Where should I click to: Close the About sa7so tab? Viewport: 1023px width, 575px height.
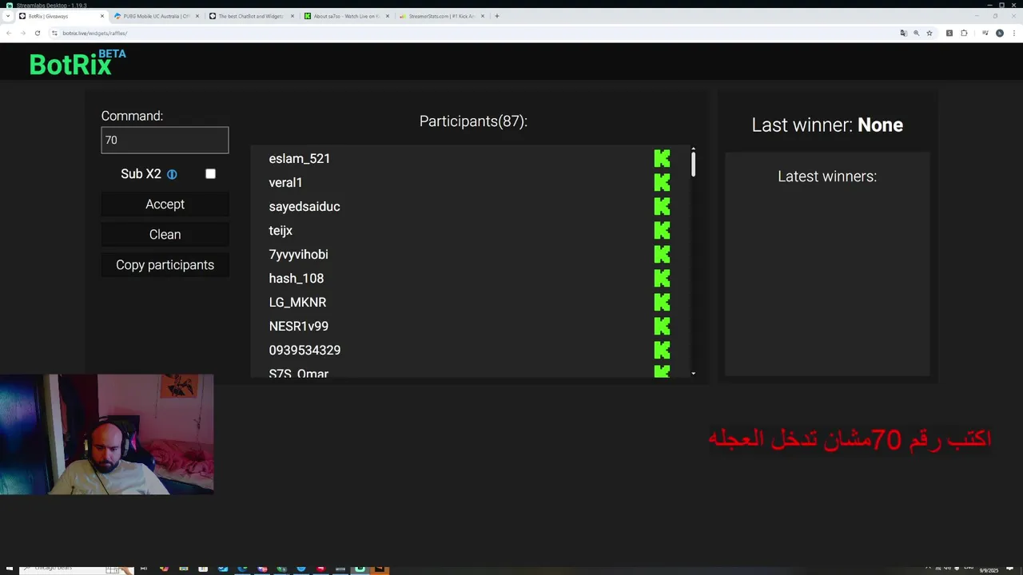click(388, 16)
